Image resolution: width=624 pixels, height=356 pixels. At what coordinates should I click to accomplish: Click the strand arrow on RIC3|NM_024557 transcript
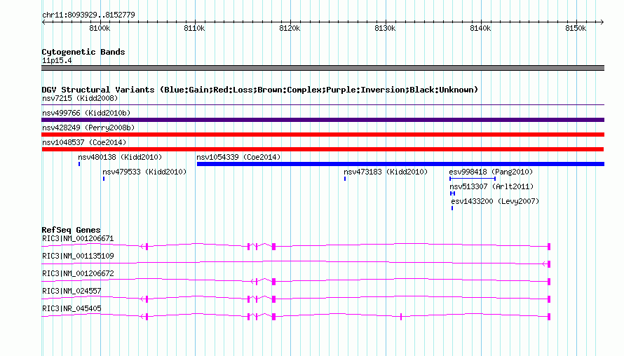pyautogui.click(x=142, y=299)
